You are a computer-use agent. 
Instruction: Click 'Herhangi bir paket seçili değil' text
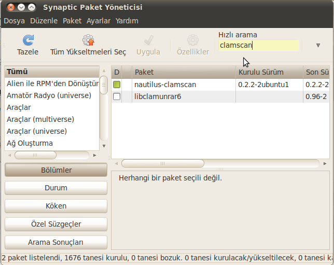(x=171, y=178)
